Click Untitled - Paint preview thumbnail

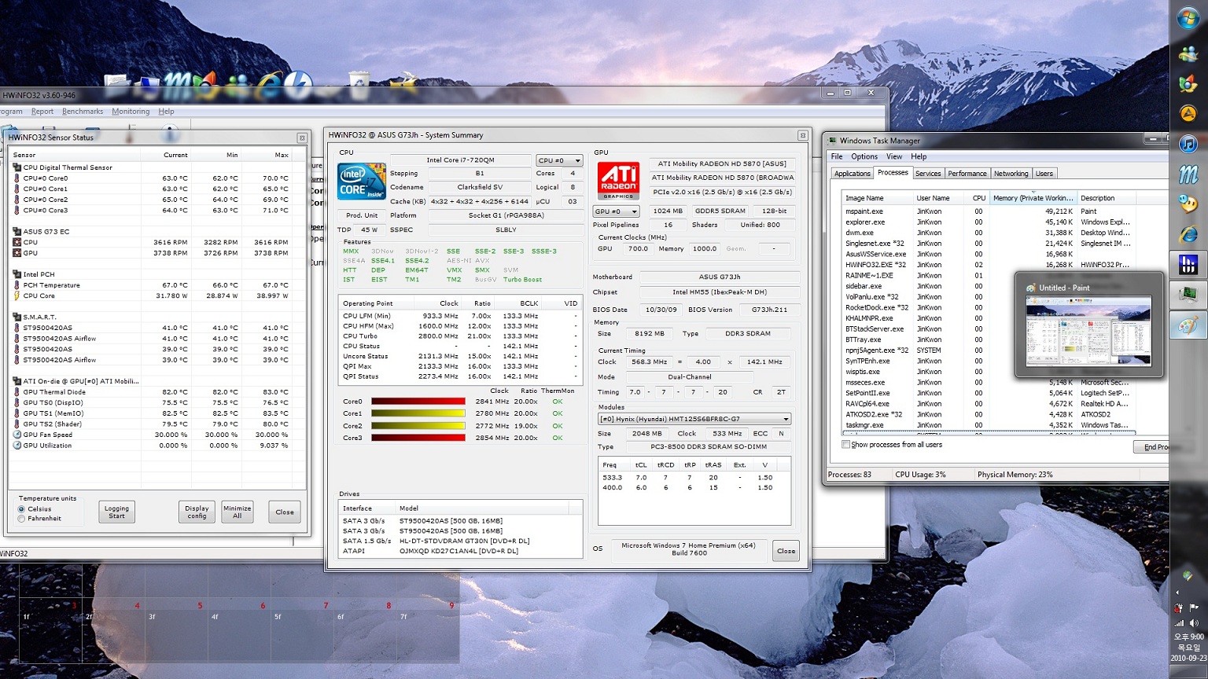tap(1088, 331)
